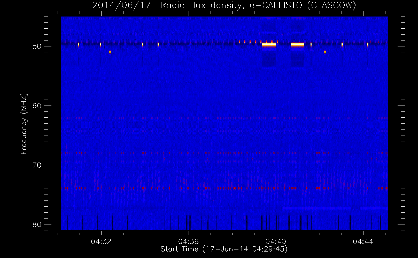The height and width of the screenshot is (258, 418).
Task: Click the 70 MHz frequency tick label
Action: point(37,165)
